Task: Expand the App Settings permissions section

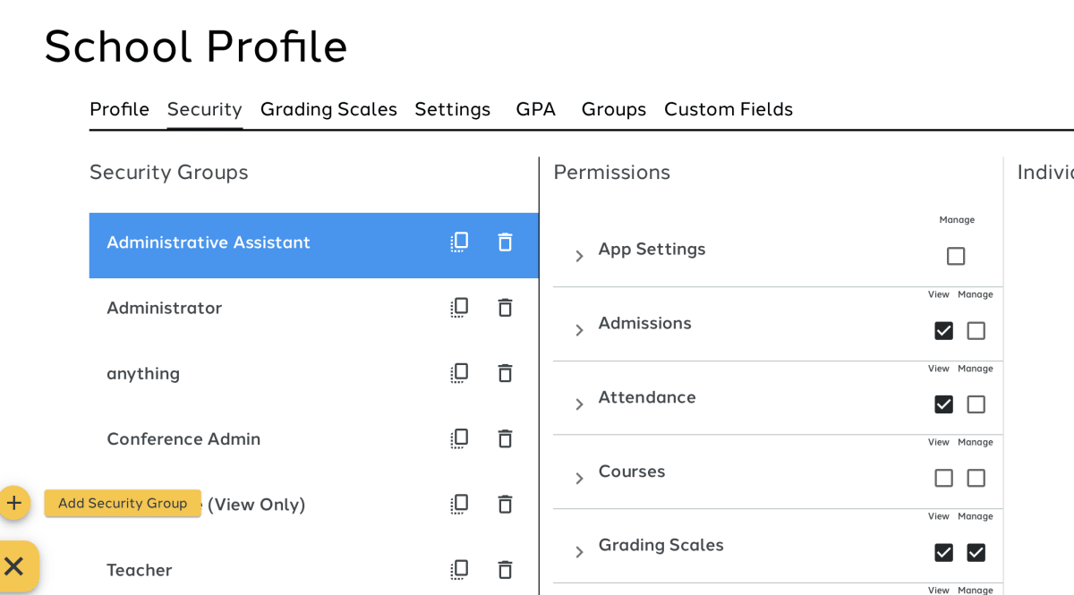Action: point(579,257)
